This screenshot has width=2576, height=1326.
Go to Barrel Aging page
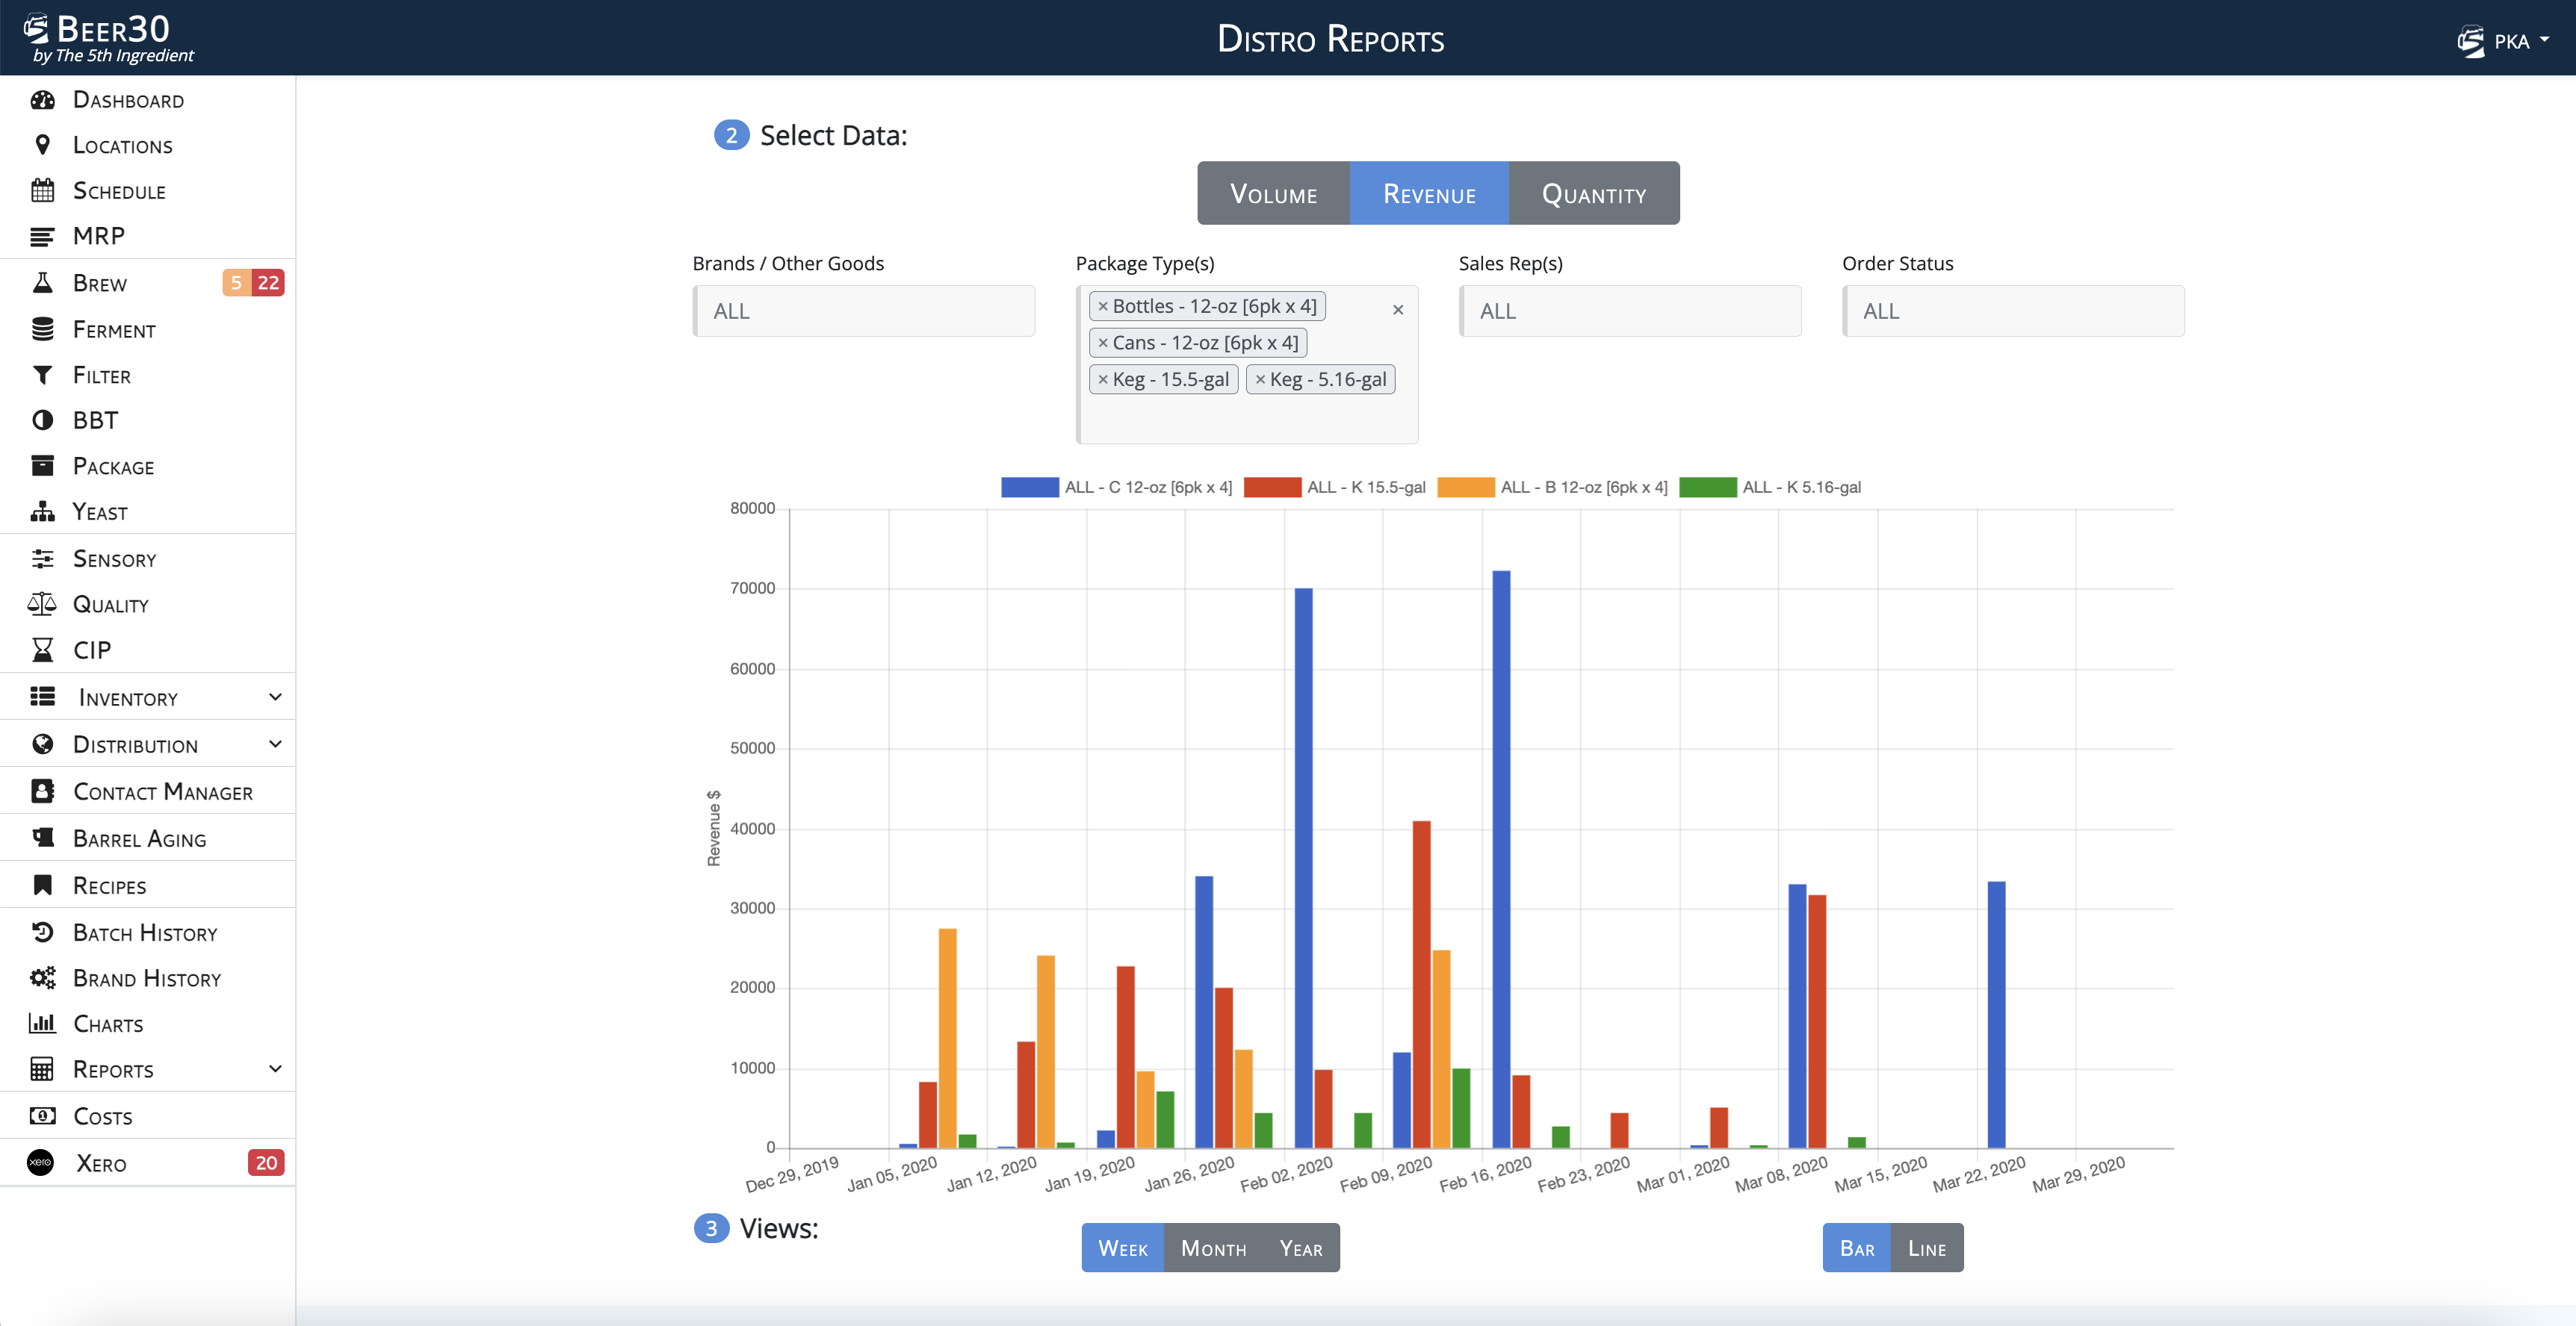[x=139, y=839]
